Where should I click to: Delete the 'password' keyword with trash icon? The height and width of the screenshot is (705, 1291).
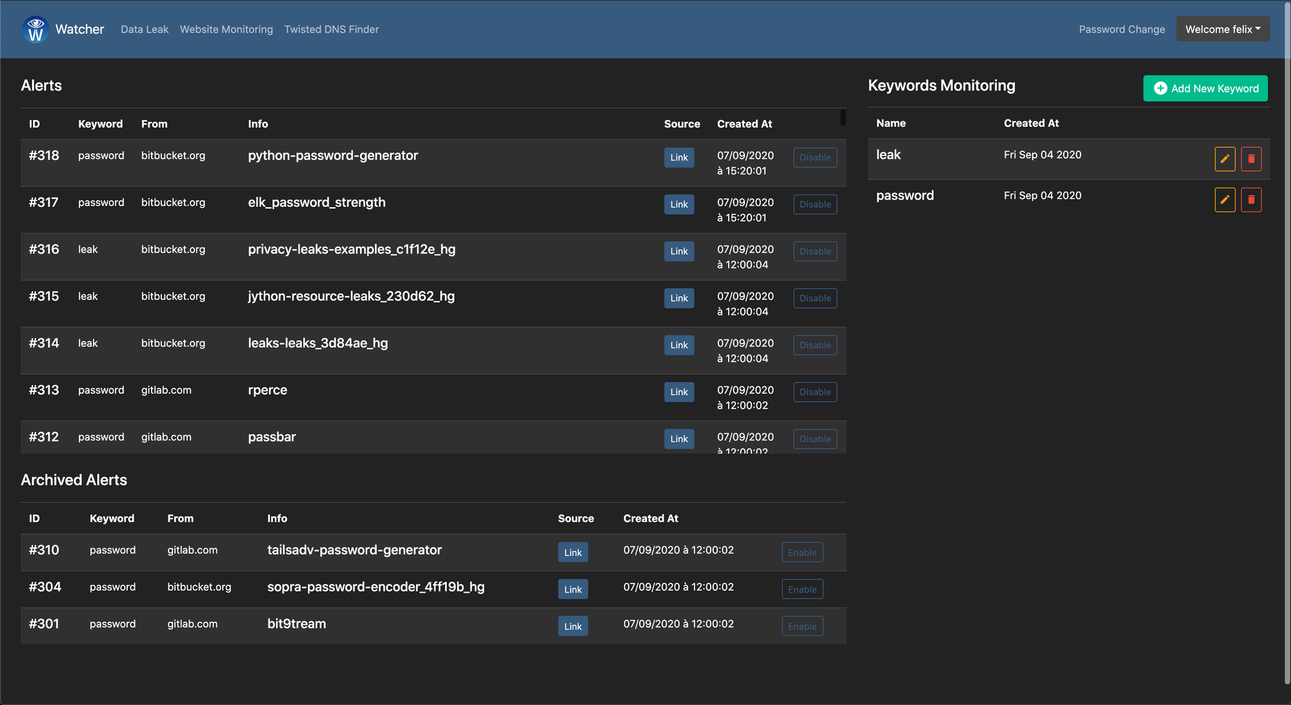[x=1251, y=199]
